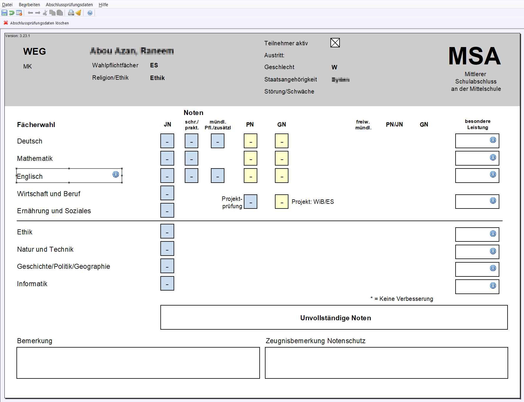Select the Mathematik schr./prakt. grade field
Viewport: 524px width, 402px height.
(192, 158)
